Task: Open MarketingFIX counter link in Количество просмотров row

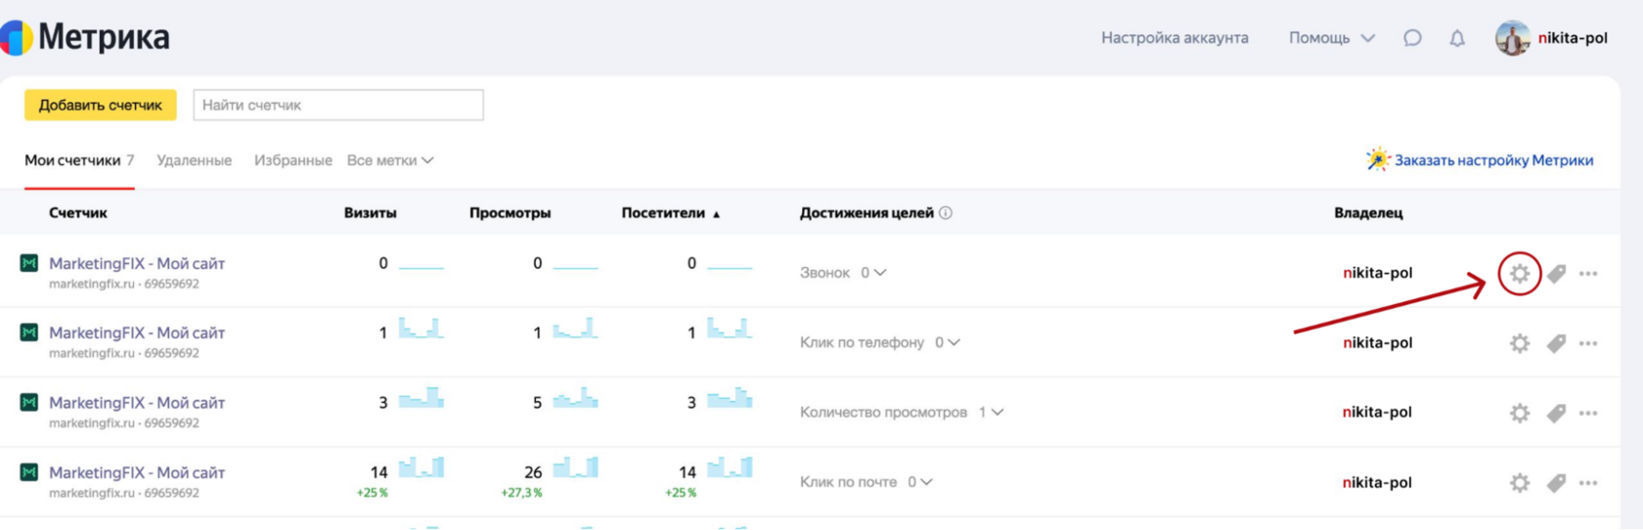Action: [x=137, y=402]
